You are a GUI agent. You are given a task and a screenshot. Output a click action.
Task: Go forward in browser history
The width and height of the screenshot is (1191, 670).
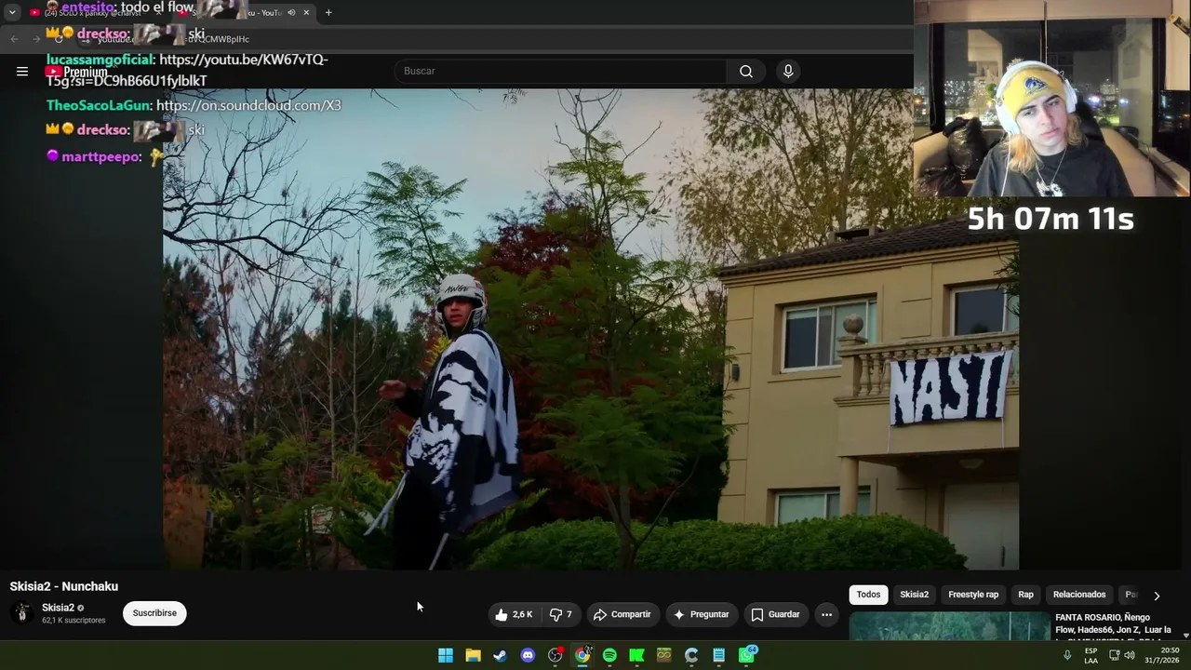click(x=37, y=38)
